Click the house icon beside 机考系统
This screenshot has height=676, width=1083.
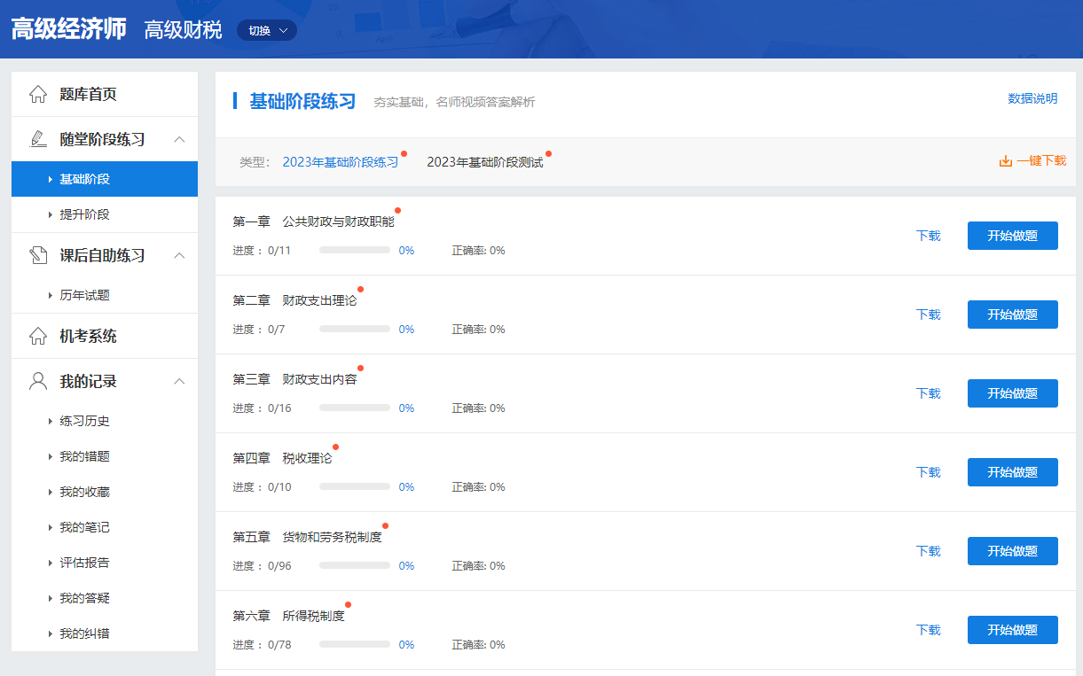[x=38, y=336]
